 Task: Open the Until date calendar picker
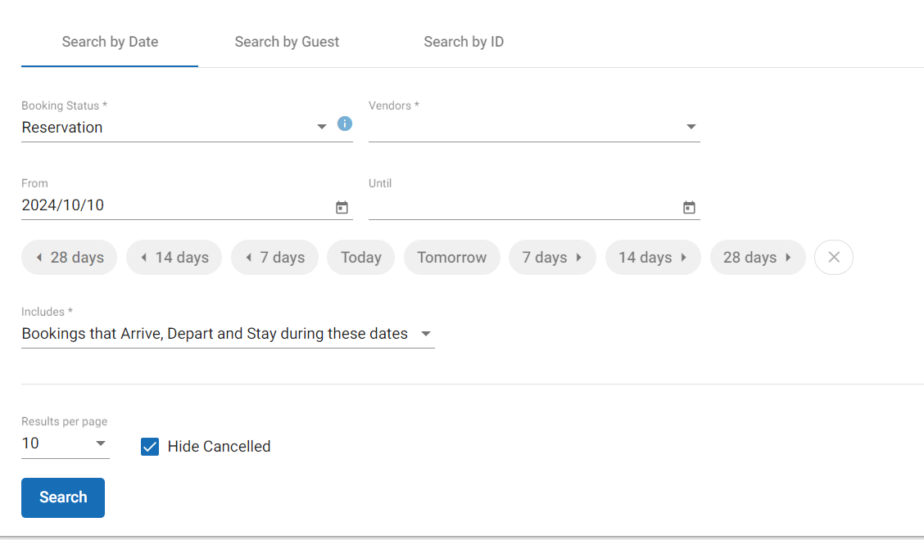pyautogui.click(x=689, y=208)
